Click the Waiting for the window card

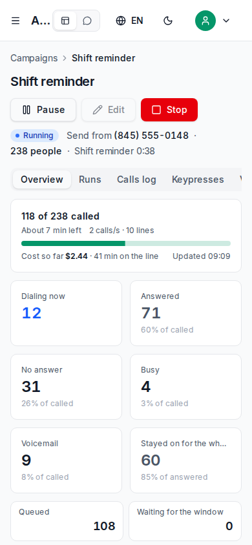[185, 521]
